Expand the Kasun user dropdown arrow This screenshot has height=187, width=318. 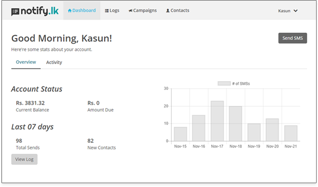296,11
